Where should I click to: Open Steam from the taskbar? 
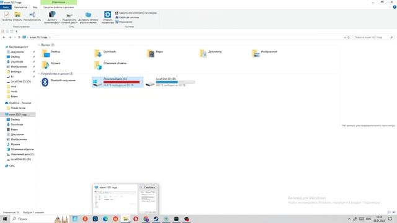coord(156,219)
